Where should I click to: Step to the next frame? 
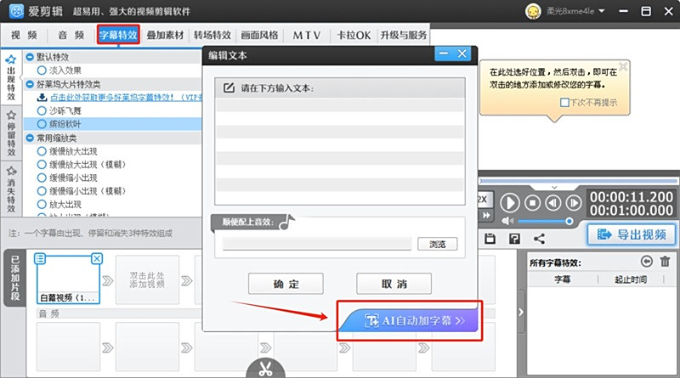click(x=574, y=203)
